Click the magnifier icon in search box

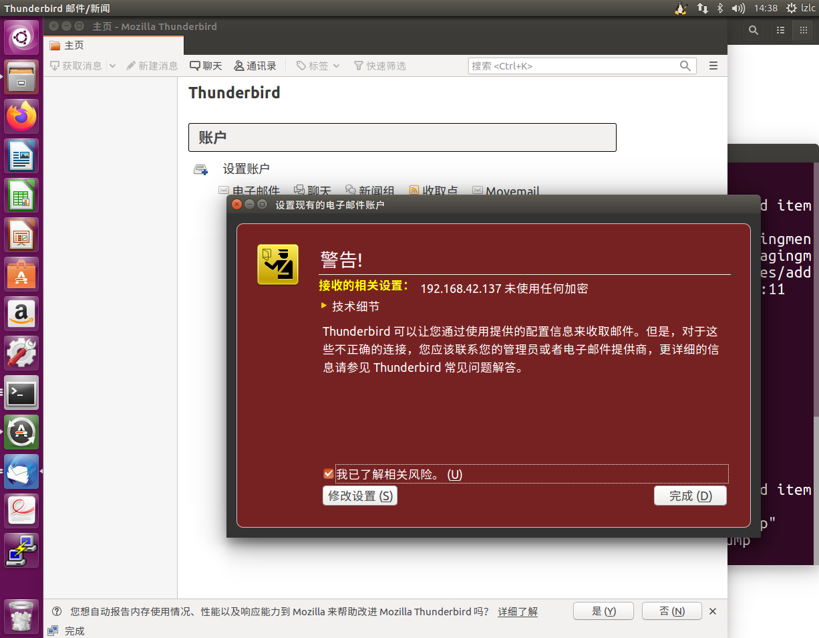685,66
